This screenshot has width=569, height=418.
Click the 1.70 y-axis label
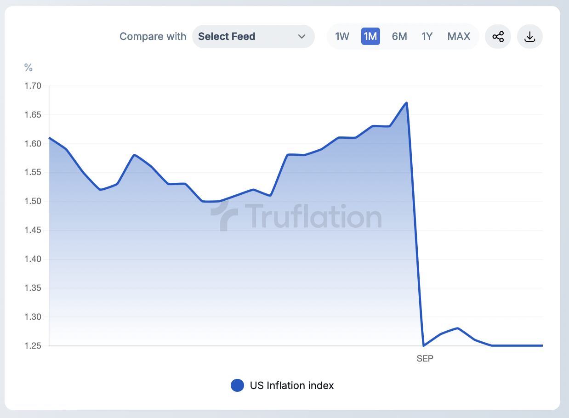coord(33,86)
